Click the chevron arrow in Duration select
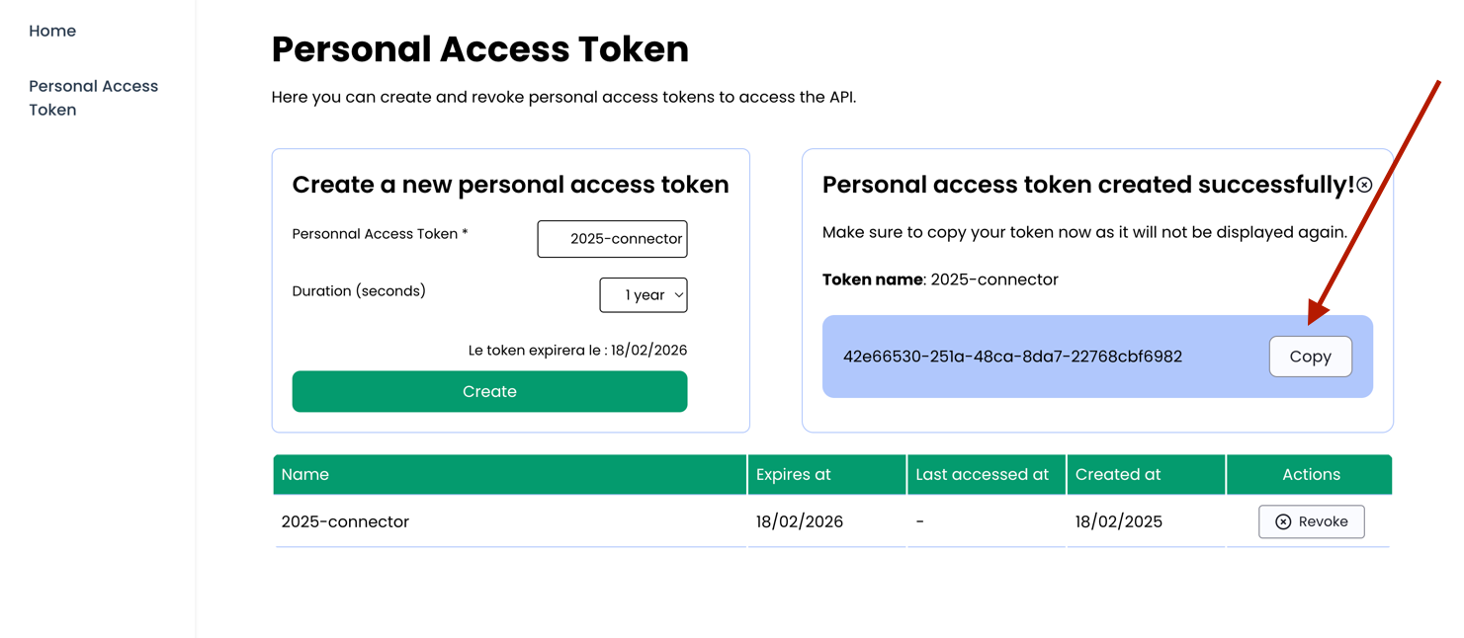This screenshot has width=1464, height=638. point(679,295)
